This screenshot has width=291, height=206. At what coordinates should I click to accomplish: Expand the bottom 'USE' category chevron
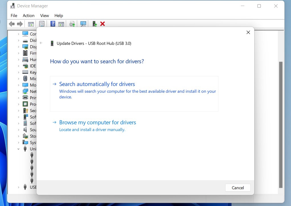[x=19, y=187]
